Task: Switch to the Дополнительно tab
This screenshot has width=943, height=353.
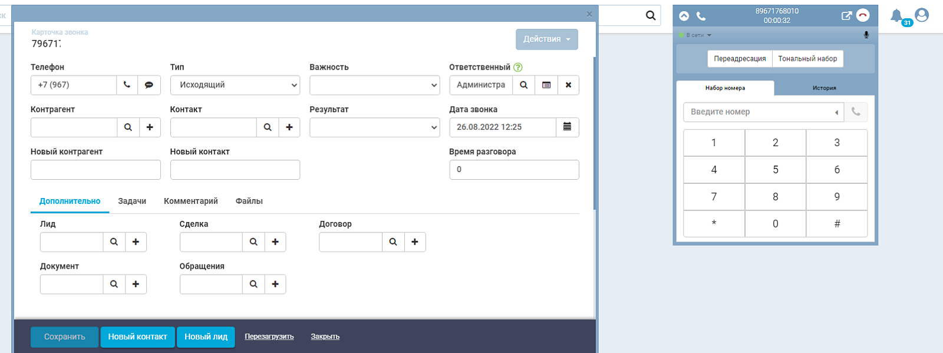Action: pyautogui.click(x=70, y=201)
